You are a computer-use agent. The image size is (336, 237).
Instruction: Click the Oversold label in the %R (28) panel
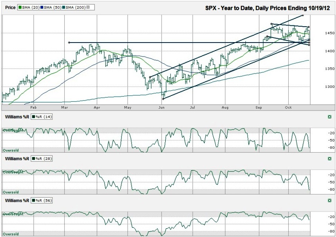pyautogui.click(x=11, y=192)
